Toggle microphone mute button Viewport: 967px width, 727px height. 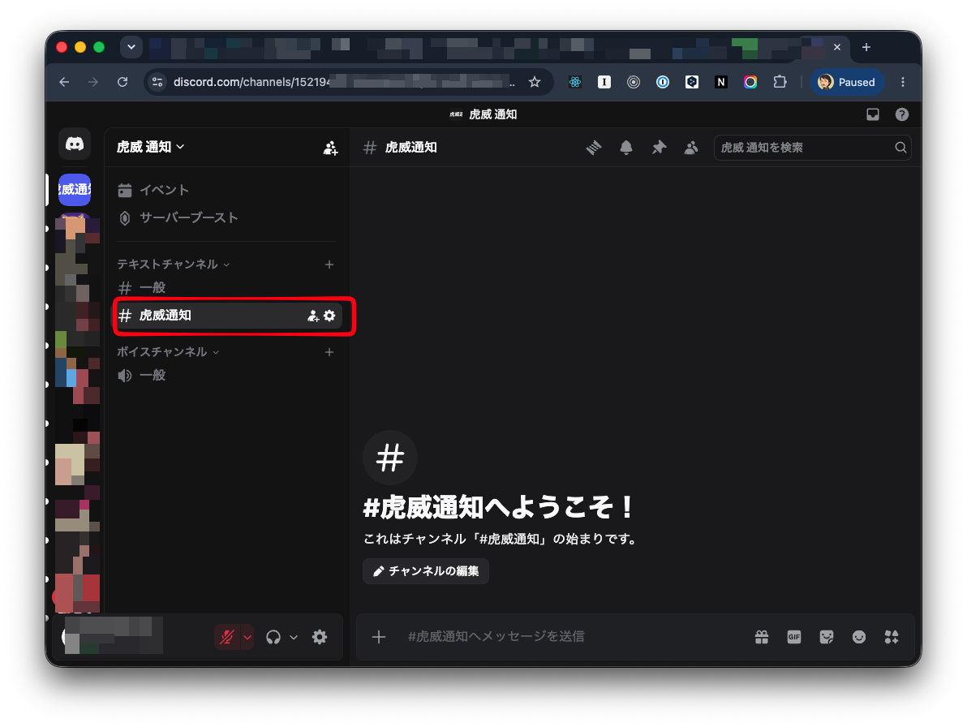click(227, 637)
